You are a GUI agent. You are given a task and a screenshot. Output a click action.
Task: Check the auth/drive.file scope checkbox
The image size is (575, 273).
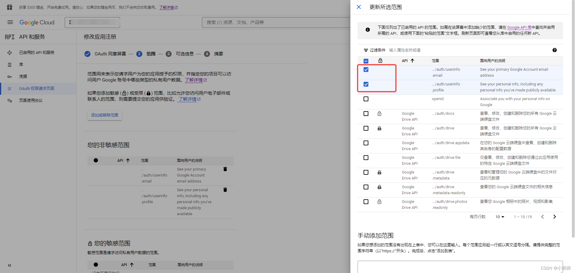click(x=366, y=158)
